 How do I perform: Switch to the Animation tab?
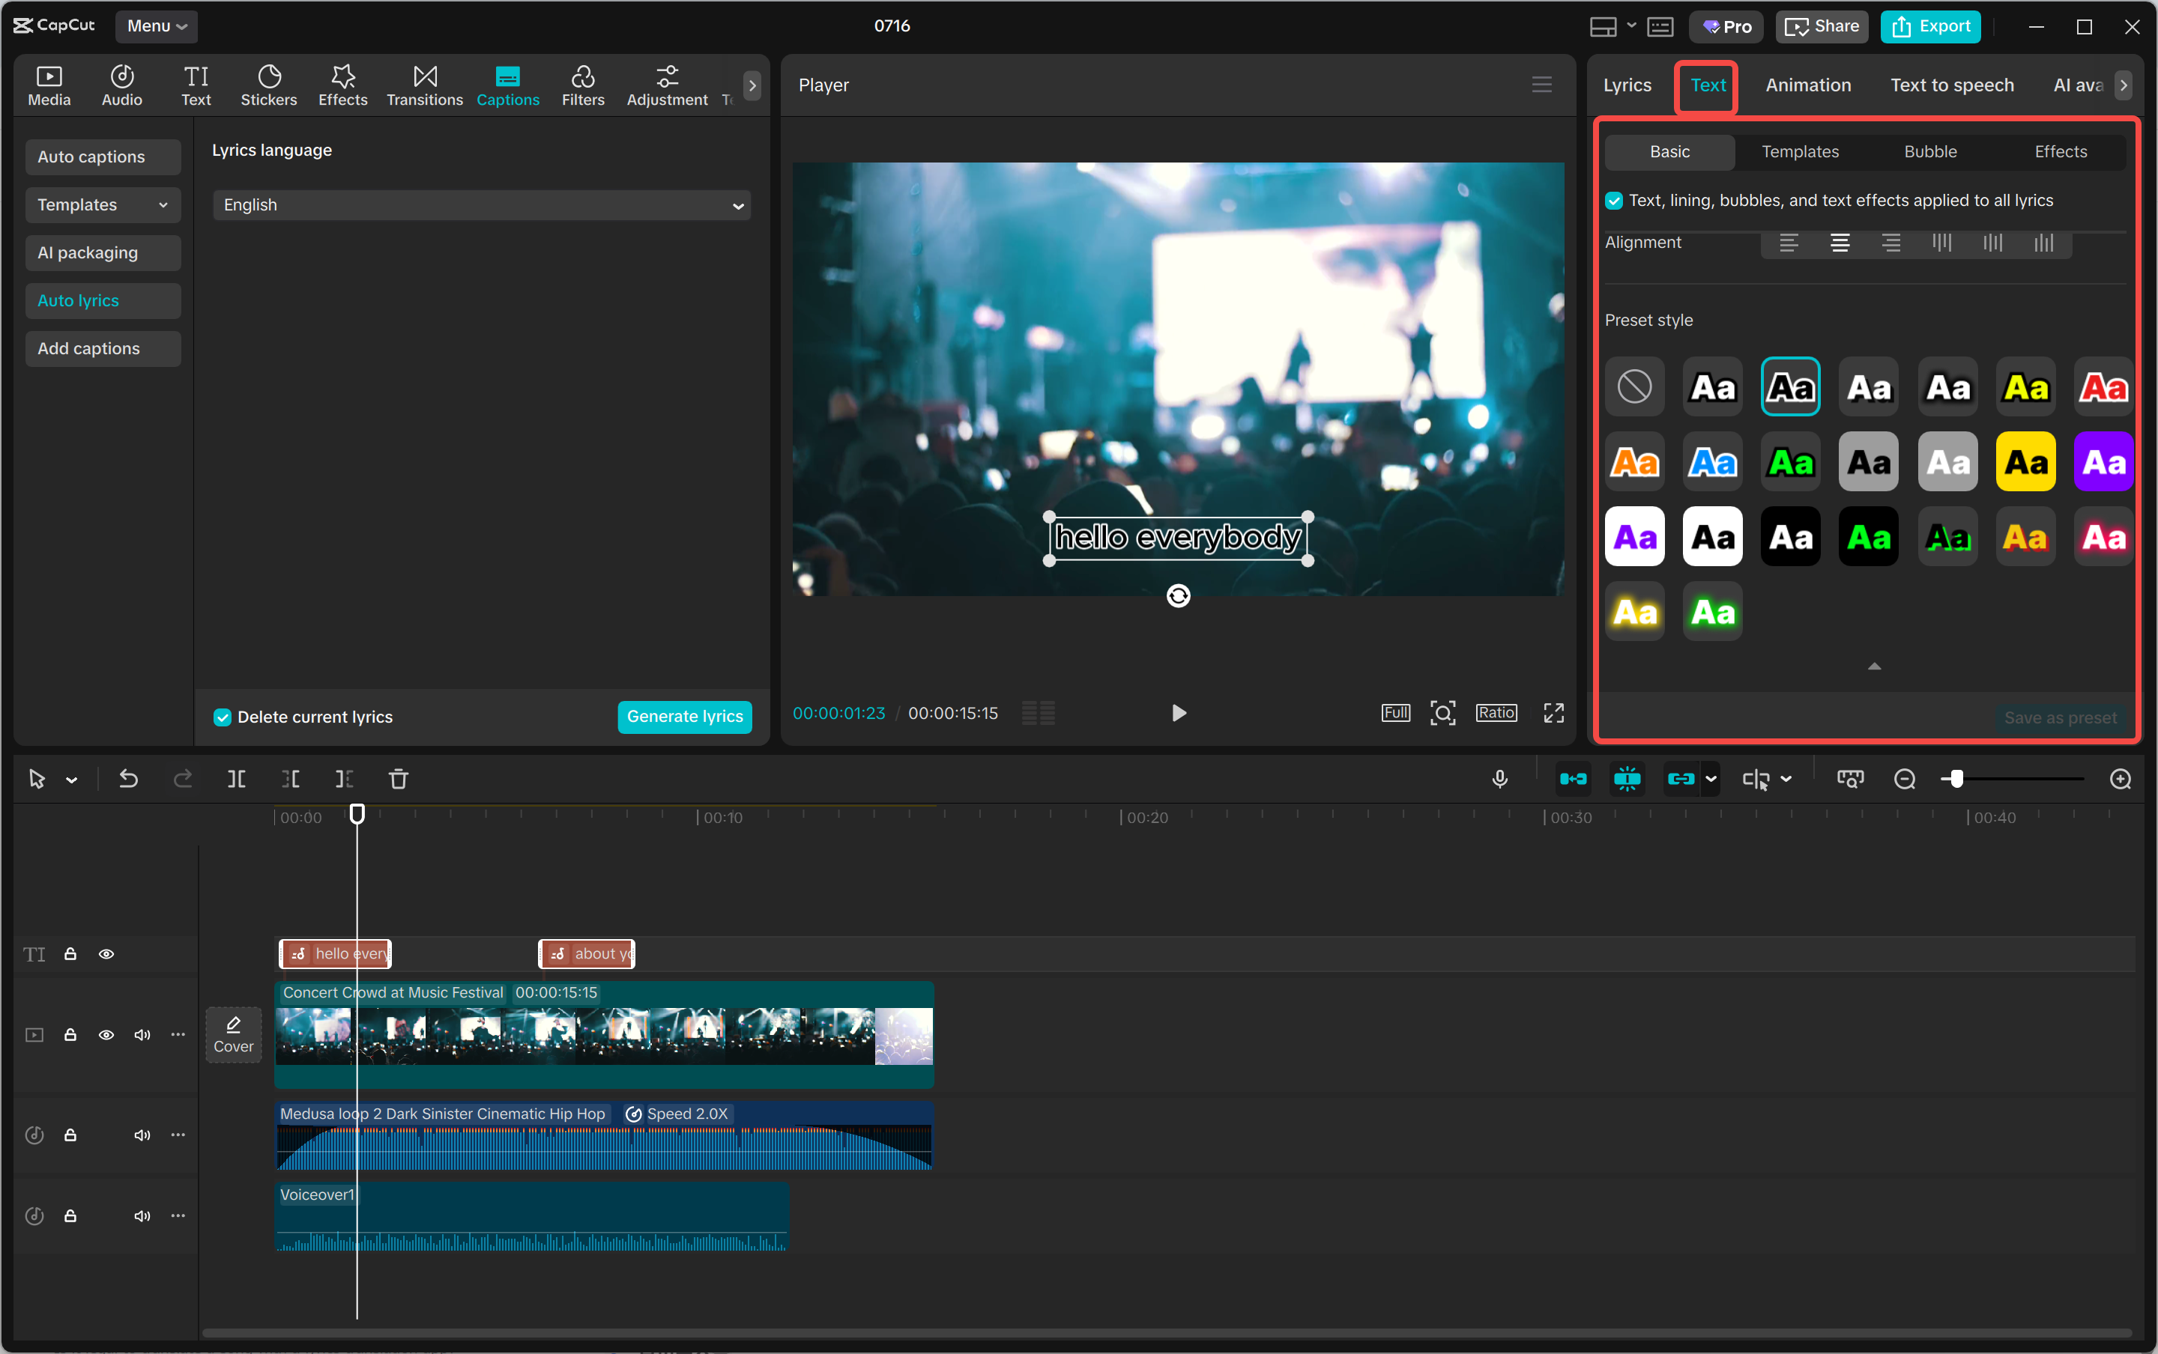point(1807,85)
